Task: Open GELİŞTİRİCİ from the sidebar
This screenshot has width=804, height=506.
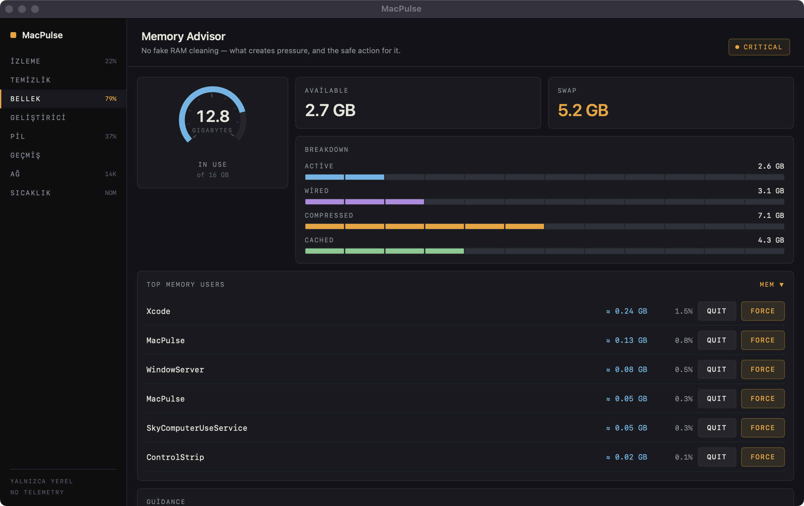Action: point(64,117)
